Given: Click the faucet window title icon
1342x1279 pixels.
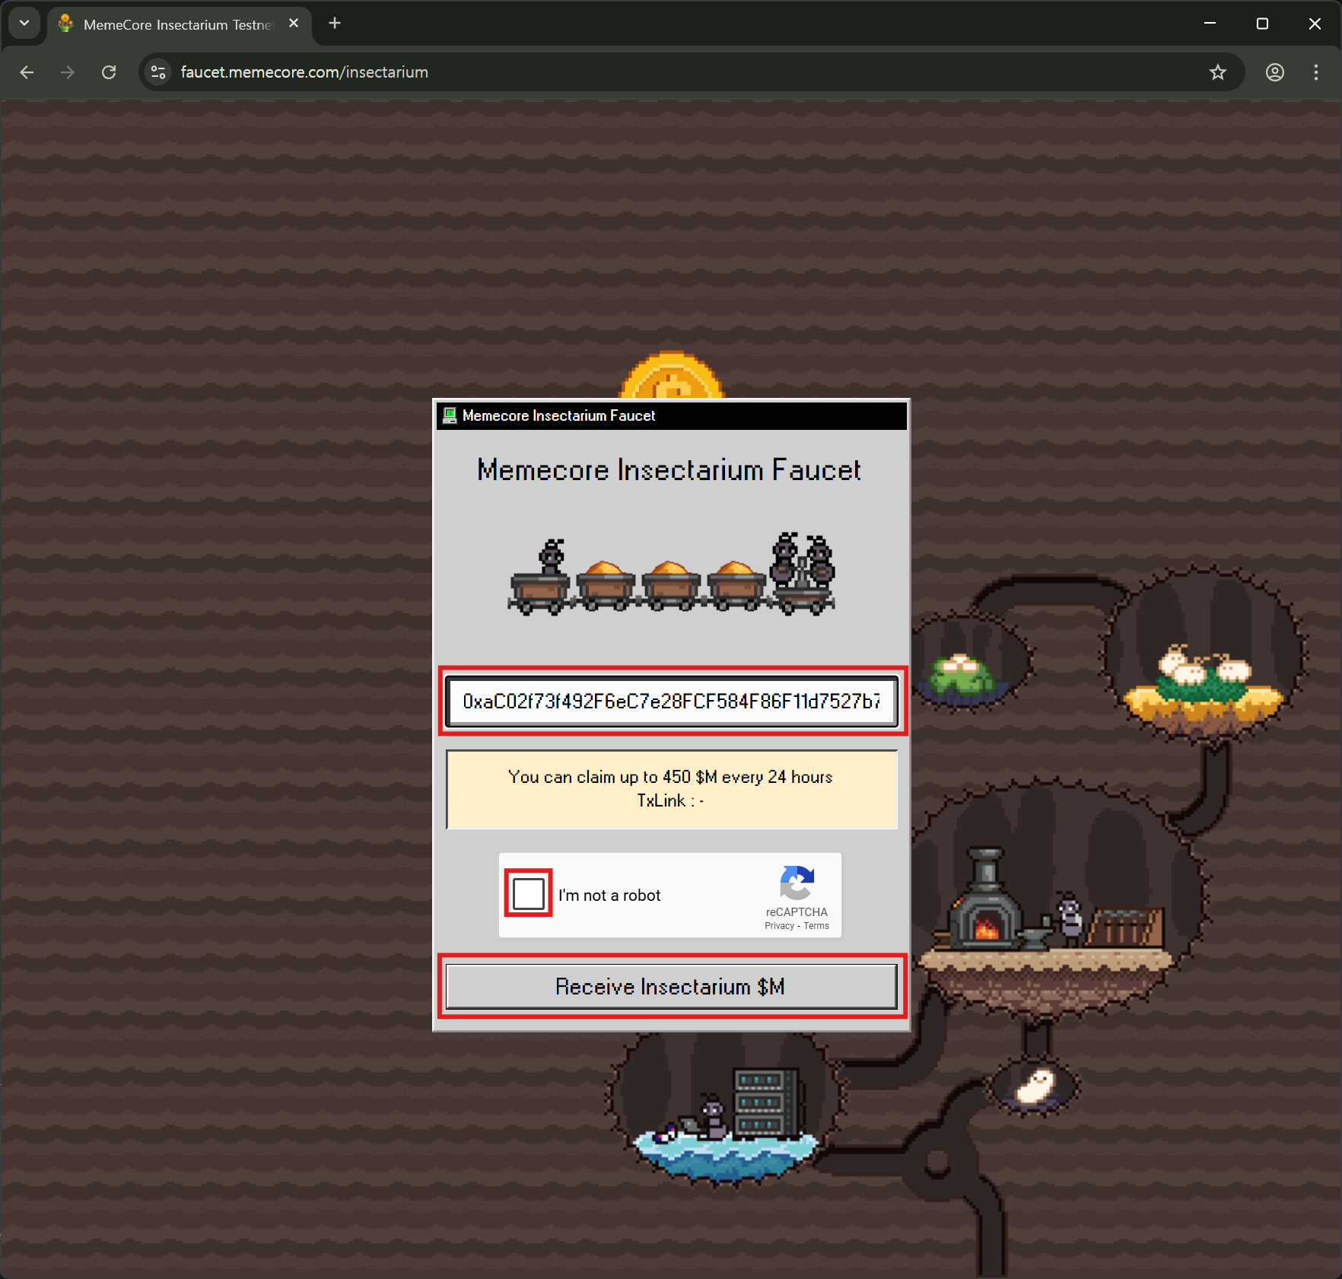Looking at the screenshot, I should pyautogui.click(x=450, y=415).
